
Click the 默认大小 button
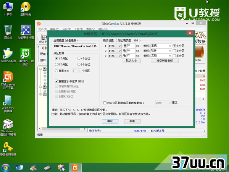click(132, 61)
